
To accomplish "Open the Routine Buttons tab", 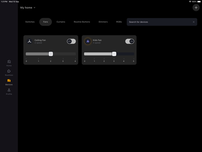I will pyautogui.click(x=82, y=22).
